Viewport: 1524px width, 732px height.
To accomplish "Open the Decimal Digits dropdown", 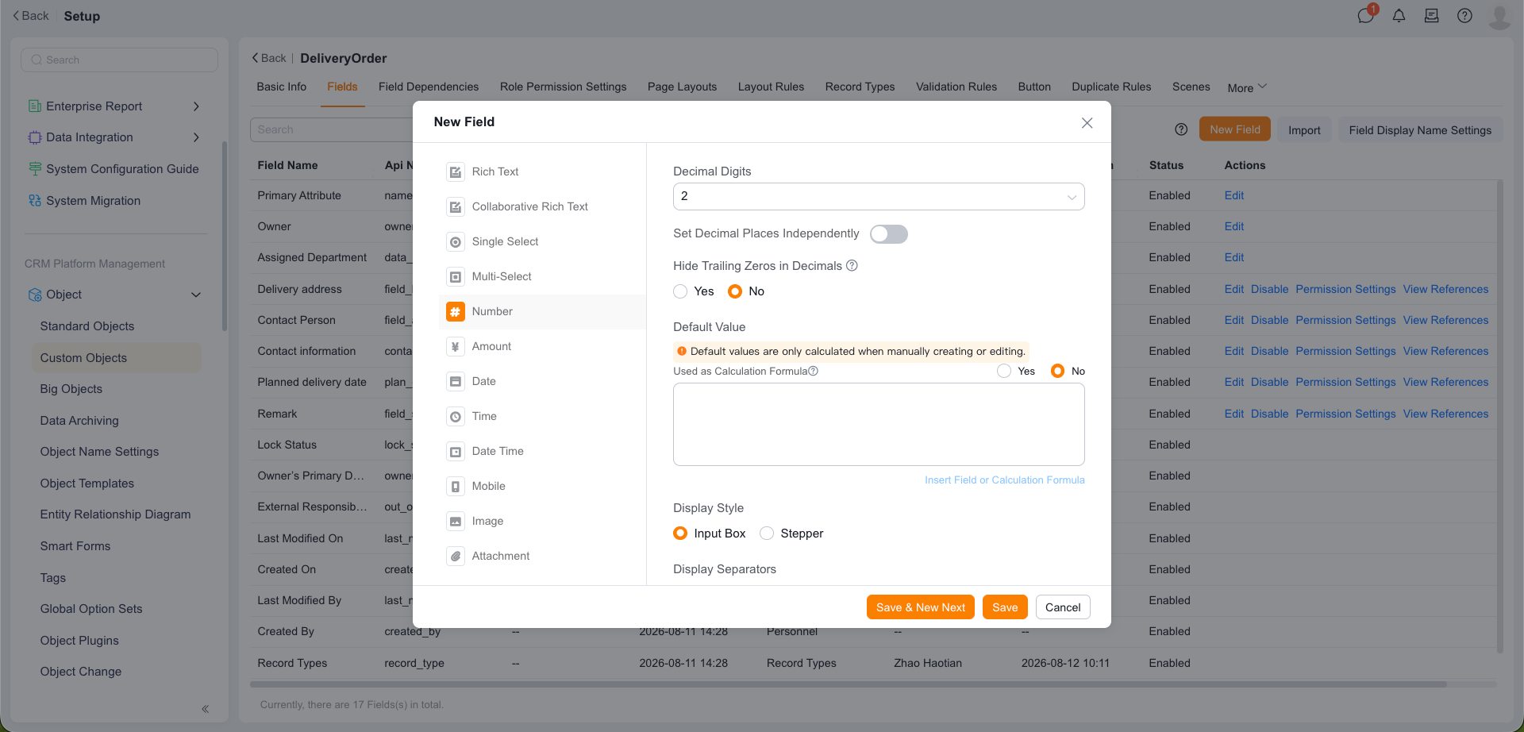I will pyautogui.click(x=879, y=197).
